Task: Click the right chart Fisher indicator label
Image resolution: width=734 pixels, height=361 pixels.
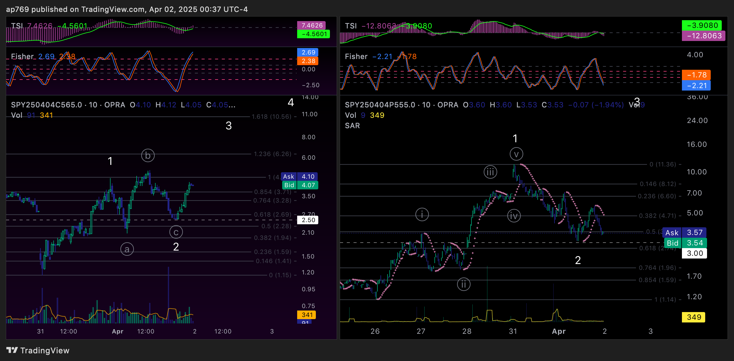Action: pos(356,57)
